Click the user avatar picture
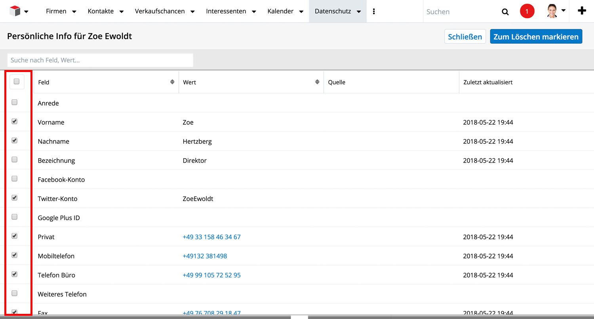Viewport: 594px width, 319px height. (552, 11)
